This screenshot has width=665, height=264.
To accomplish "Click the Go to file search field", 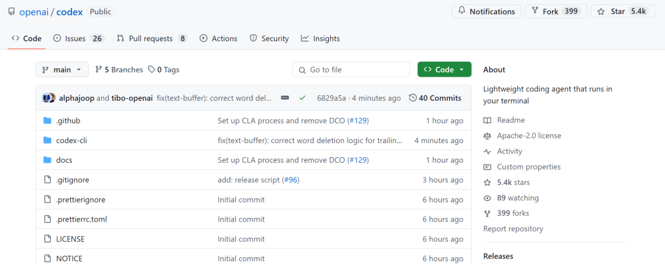I will pyautogui.click(x=351, y=70).
